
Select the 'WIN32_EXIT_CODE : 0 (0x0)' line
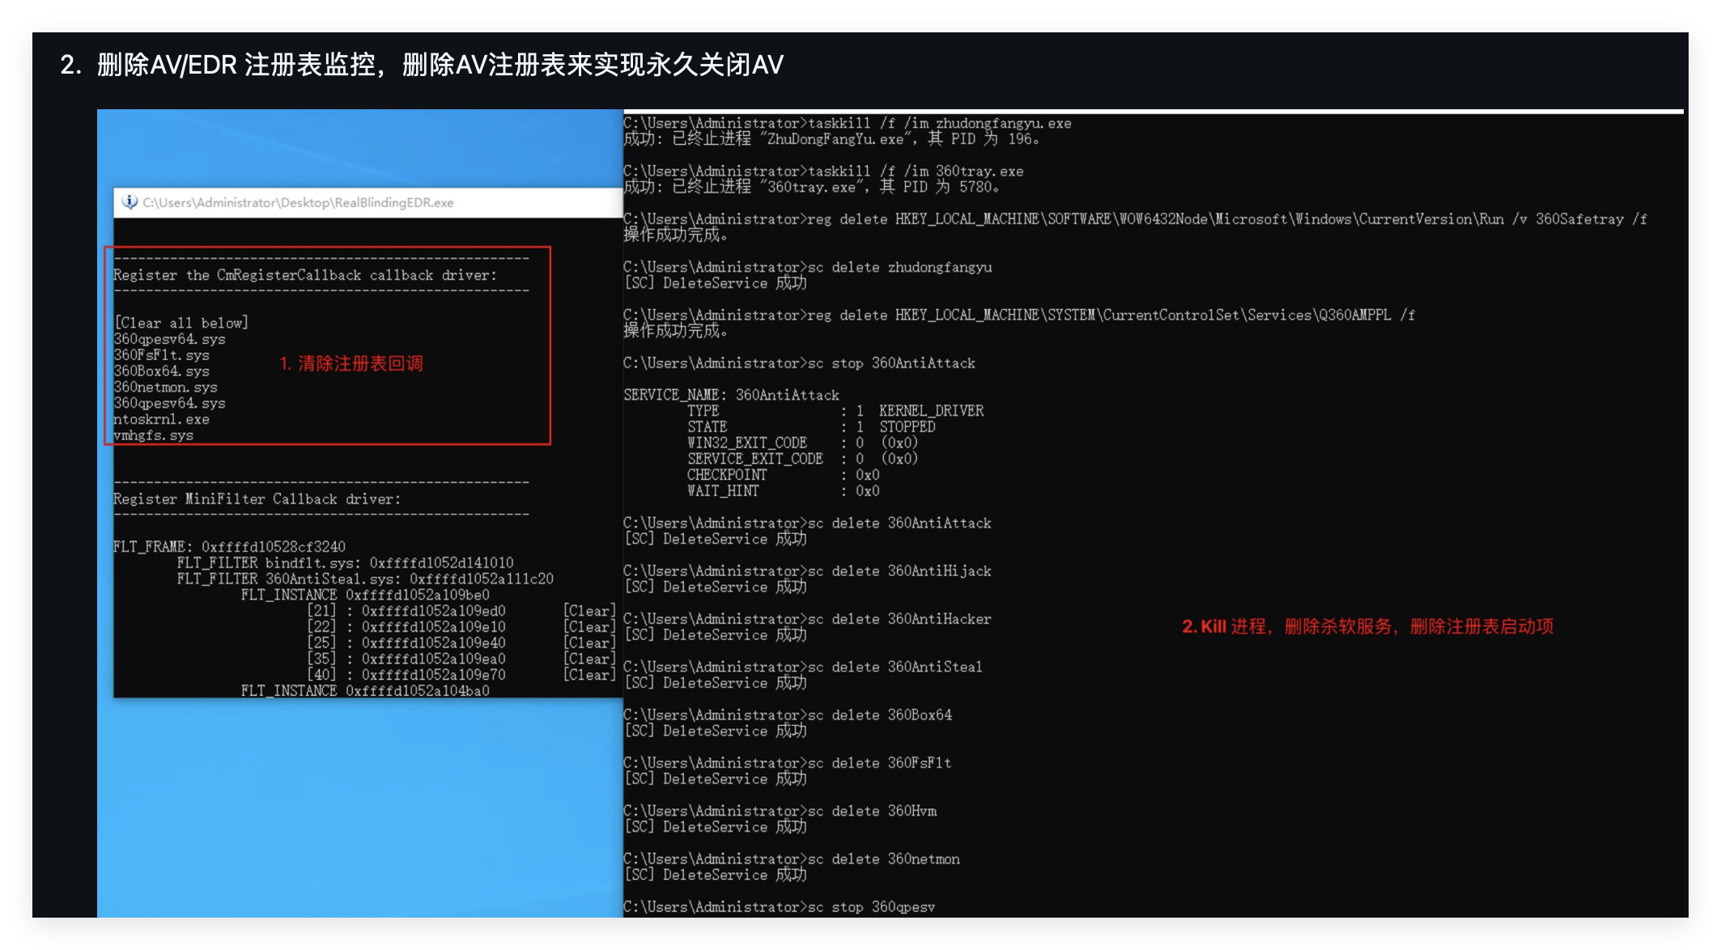pos(803,443)
